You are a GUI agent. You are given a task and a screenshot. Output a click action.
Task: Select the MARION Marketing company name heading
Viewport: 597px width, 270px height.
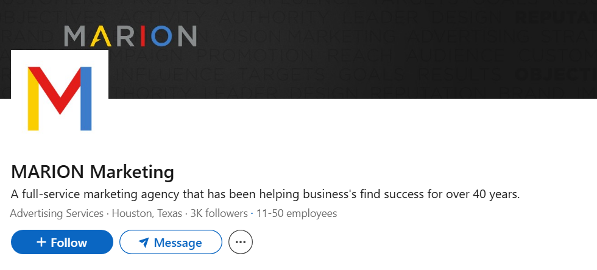coord(93,172)
